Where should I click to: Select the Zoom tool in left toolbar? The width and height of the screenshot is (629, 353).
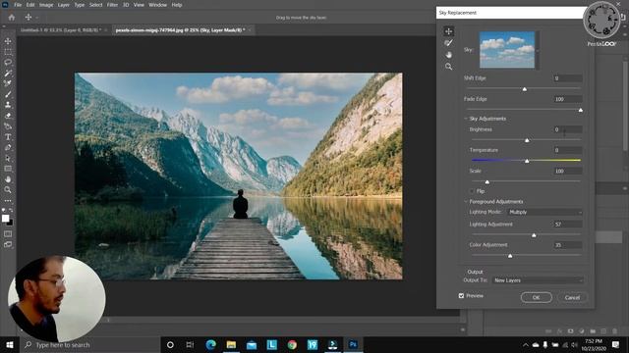pos(8,189)
